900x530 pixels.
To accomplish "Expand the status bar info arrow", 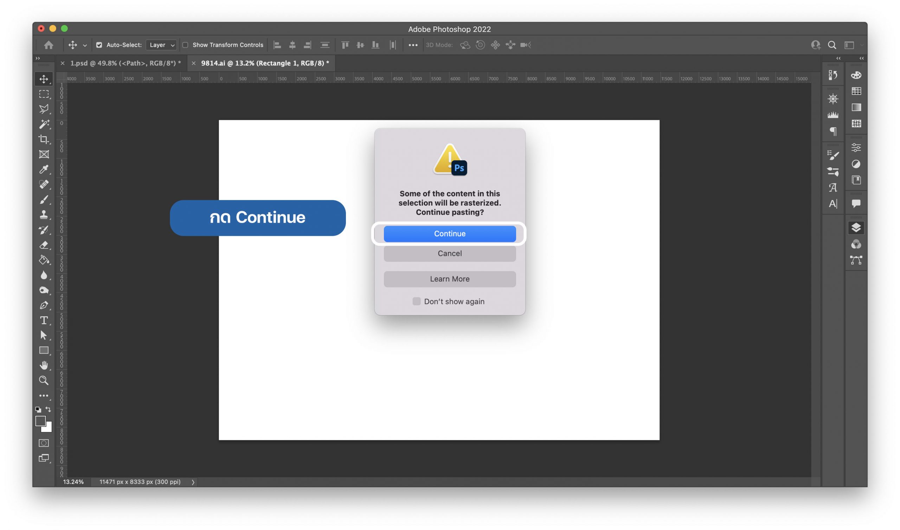I will [x=193, y=482].
